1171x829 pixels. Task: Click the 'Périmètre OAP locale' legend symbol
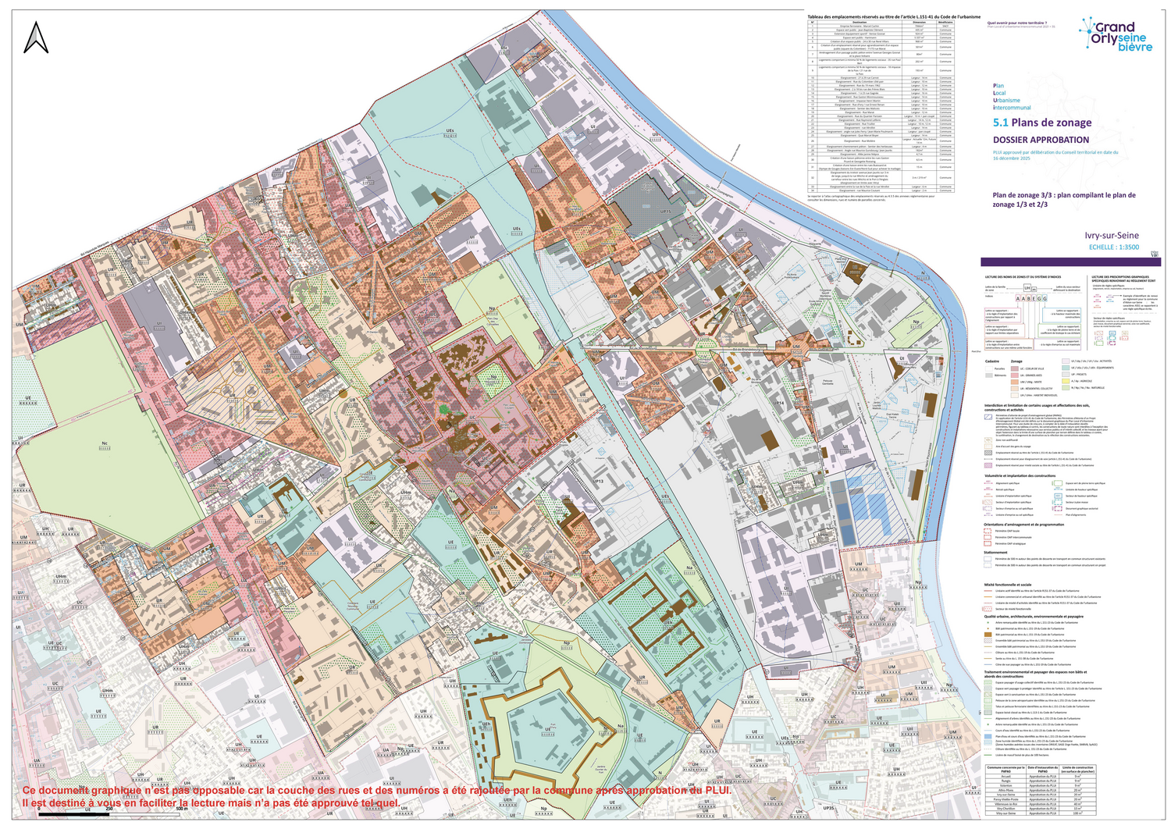pyautogui.click(x=988, y=531)
